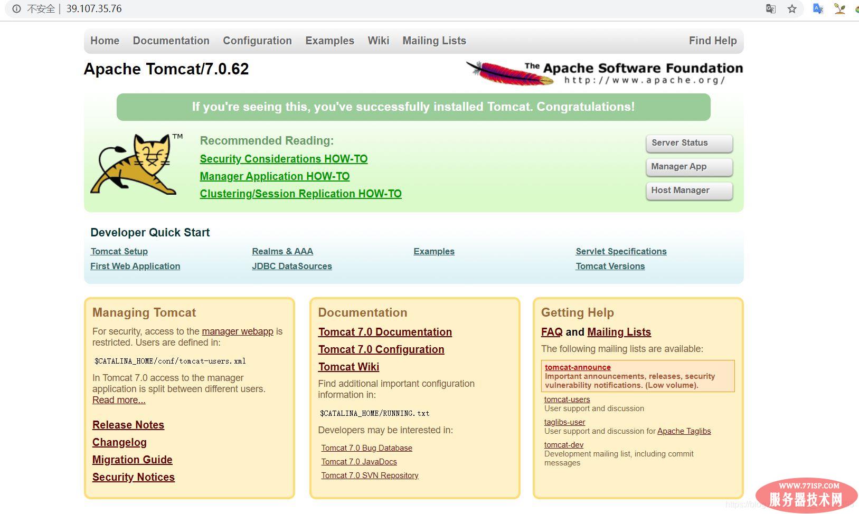
Task: Open Tomcat 7.0 Bug Database link
Action: coord(366,448)
